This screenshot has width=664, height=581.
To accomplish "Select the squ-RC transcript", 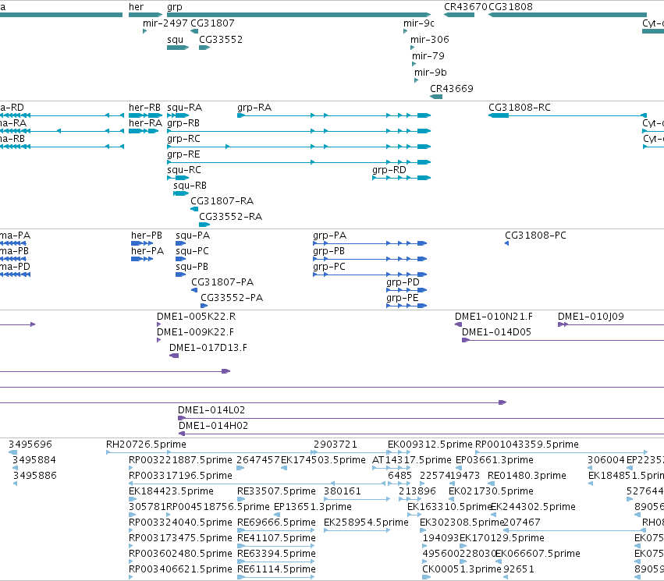I will tap(178, 178).
